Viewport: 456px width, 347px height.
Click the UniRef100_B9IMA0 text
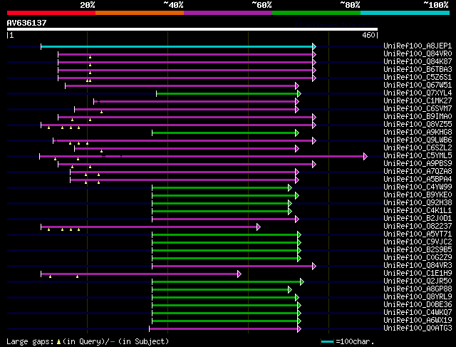click(418, 117)
